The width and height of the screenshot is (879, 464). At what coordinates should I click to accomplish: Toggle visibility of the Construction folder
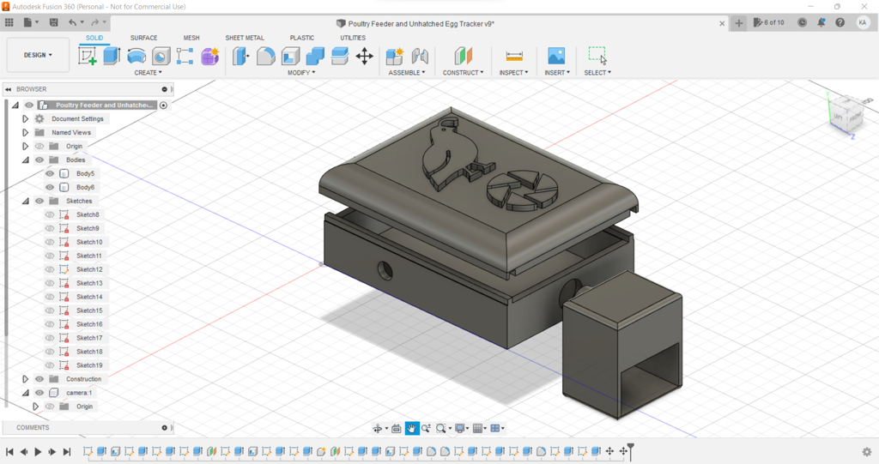(39, 379)
